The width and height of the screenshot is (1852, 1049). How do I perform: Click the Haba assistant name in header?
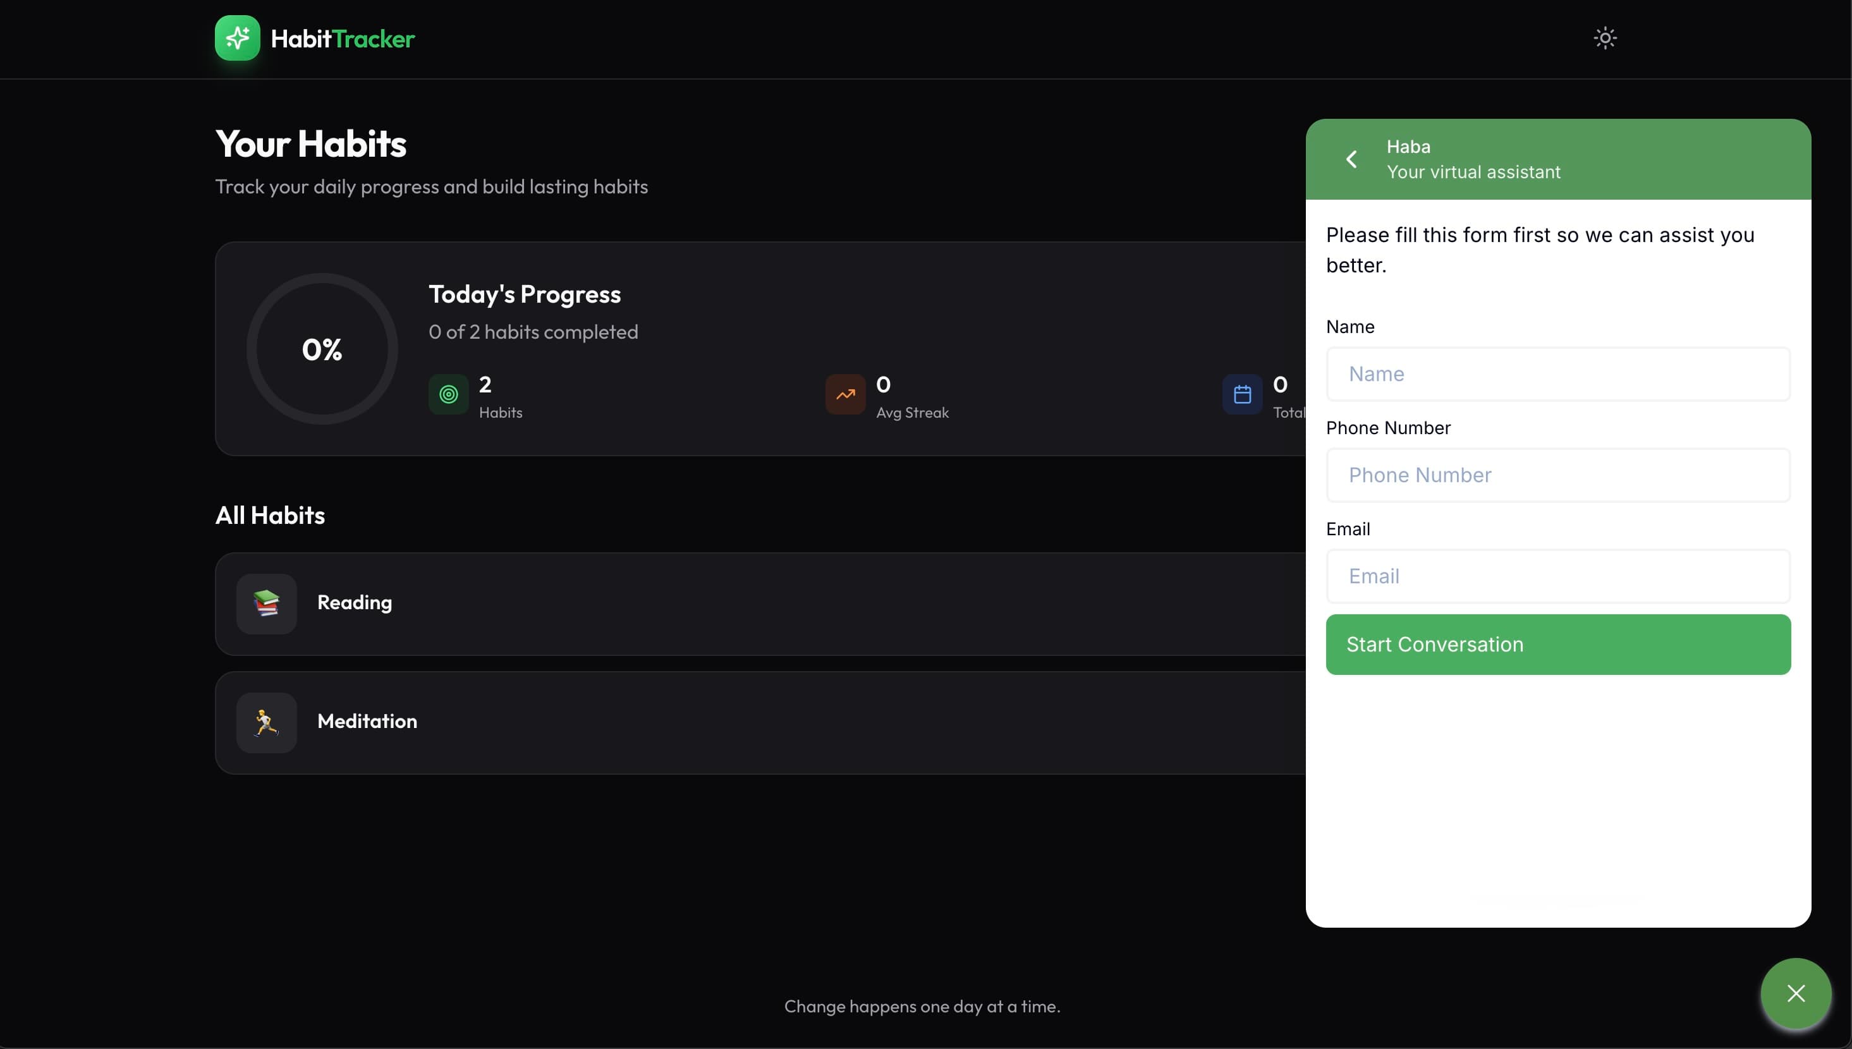(x=1408, y=146)
